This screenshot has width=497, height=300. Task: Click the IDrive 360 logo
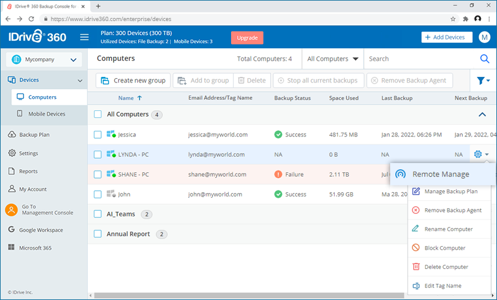coord(37,37)
